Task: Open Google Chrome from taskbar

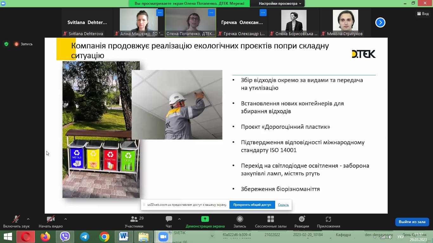Action: click(x=104, y=237)
